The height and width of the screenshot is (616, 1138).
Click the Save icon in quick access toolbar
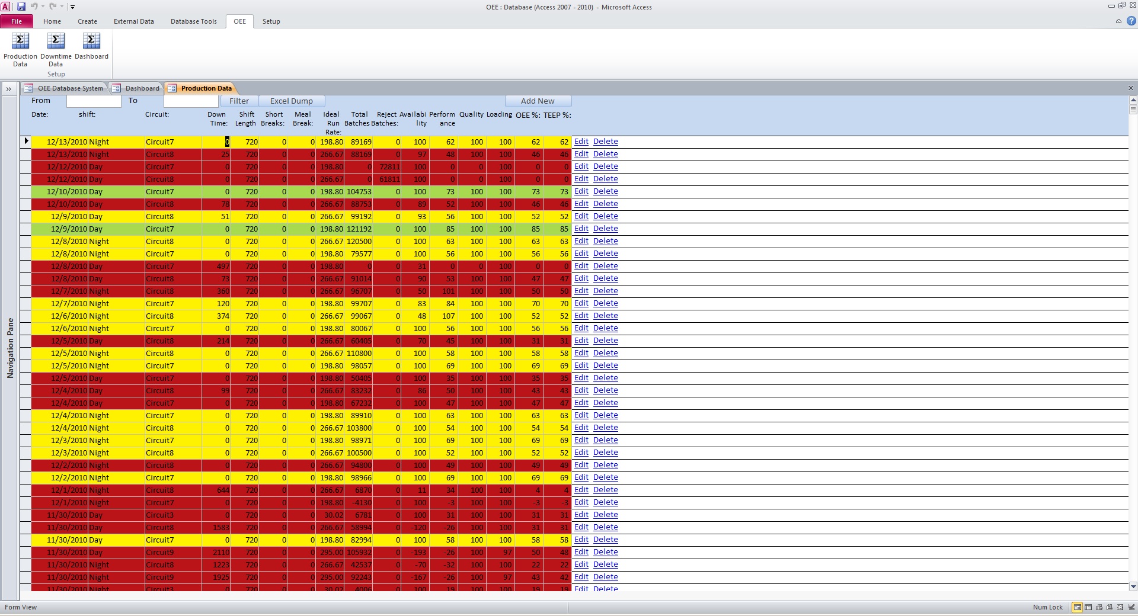(x=21, y=7)
